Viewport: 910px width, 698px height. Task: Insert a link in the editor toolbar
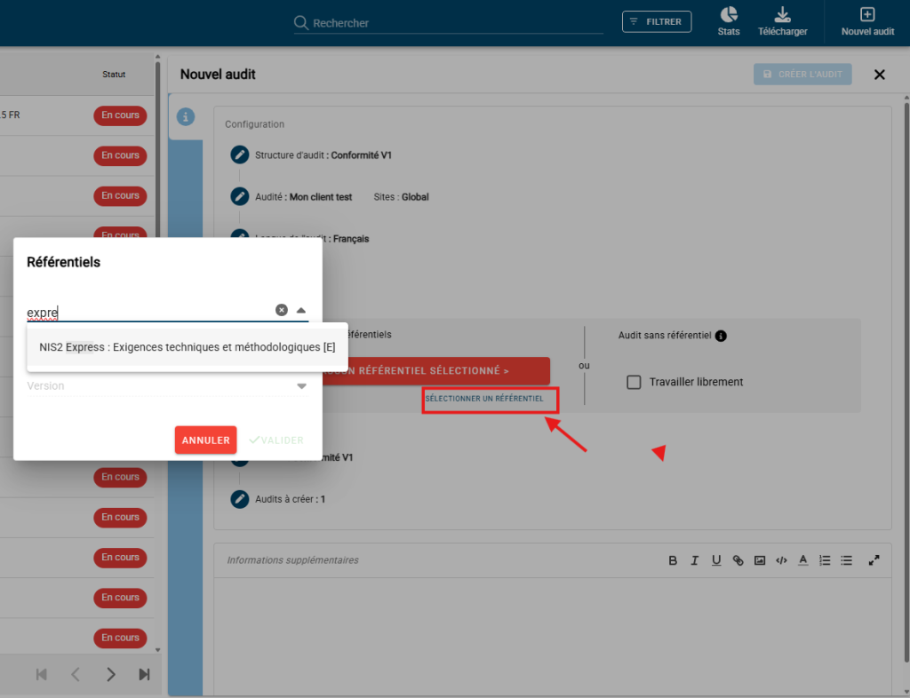(738, 560)
